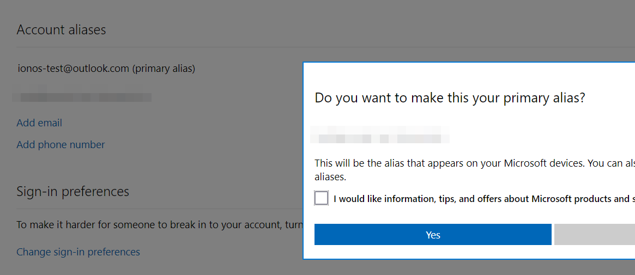
Task: Click the (primary alias) label text
Action: click(x=164, y=69)
